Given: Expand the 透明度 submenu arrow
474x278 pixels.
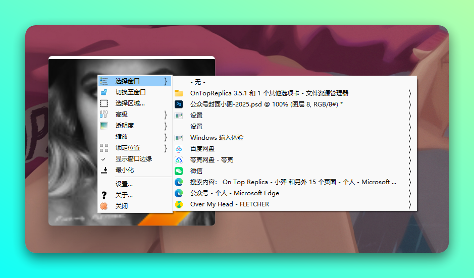Looking at the screenshot, I should pyautogui.click(x=166, y=126).
